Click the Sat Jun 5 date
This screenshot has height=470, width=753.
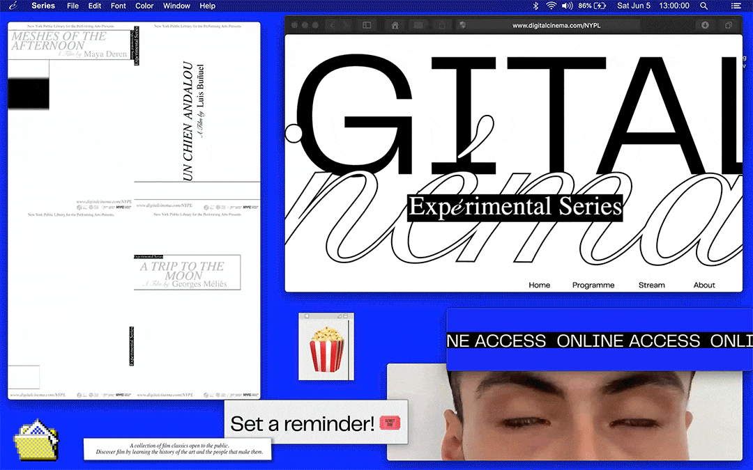pyautogui.click(x=633, y=6)
